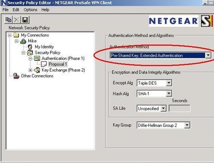Click the Other Connections icon

point(16,76)
